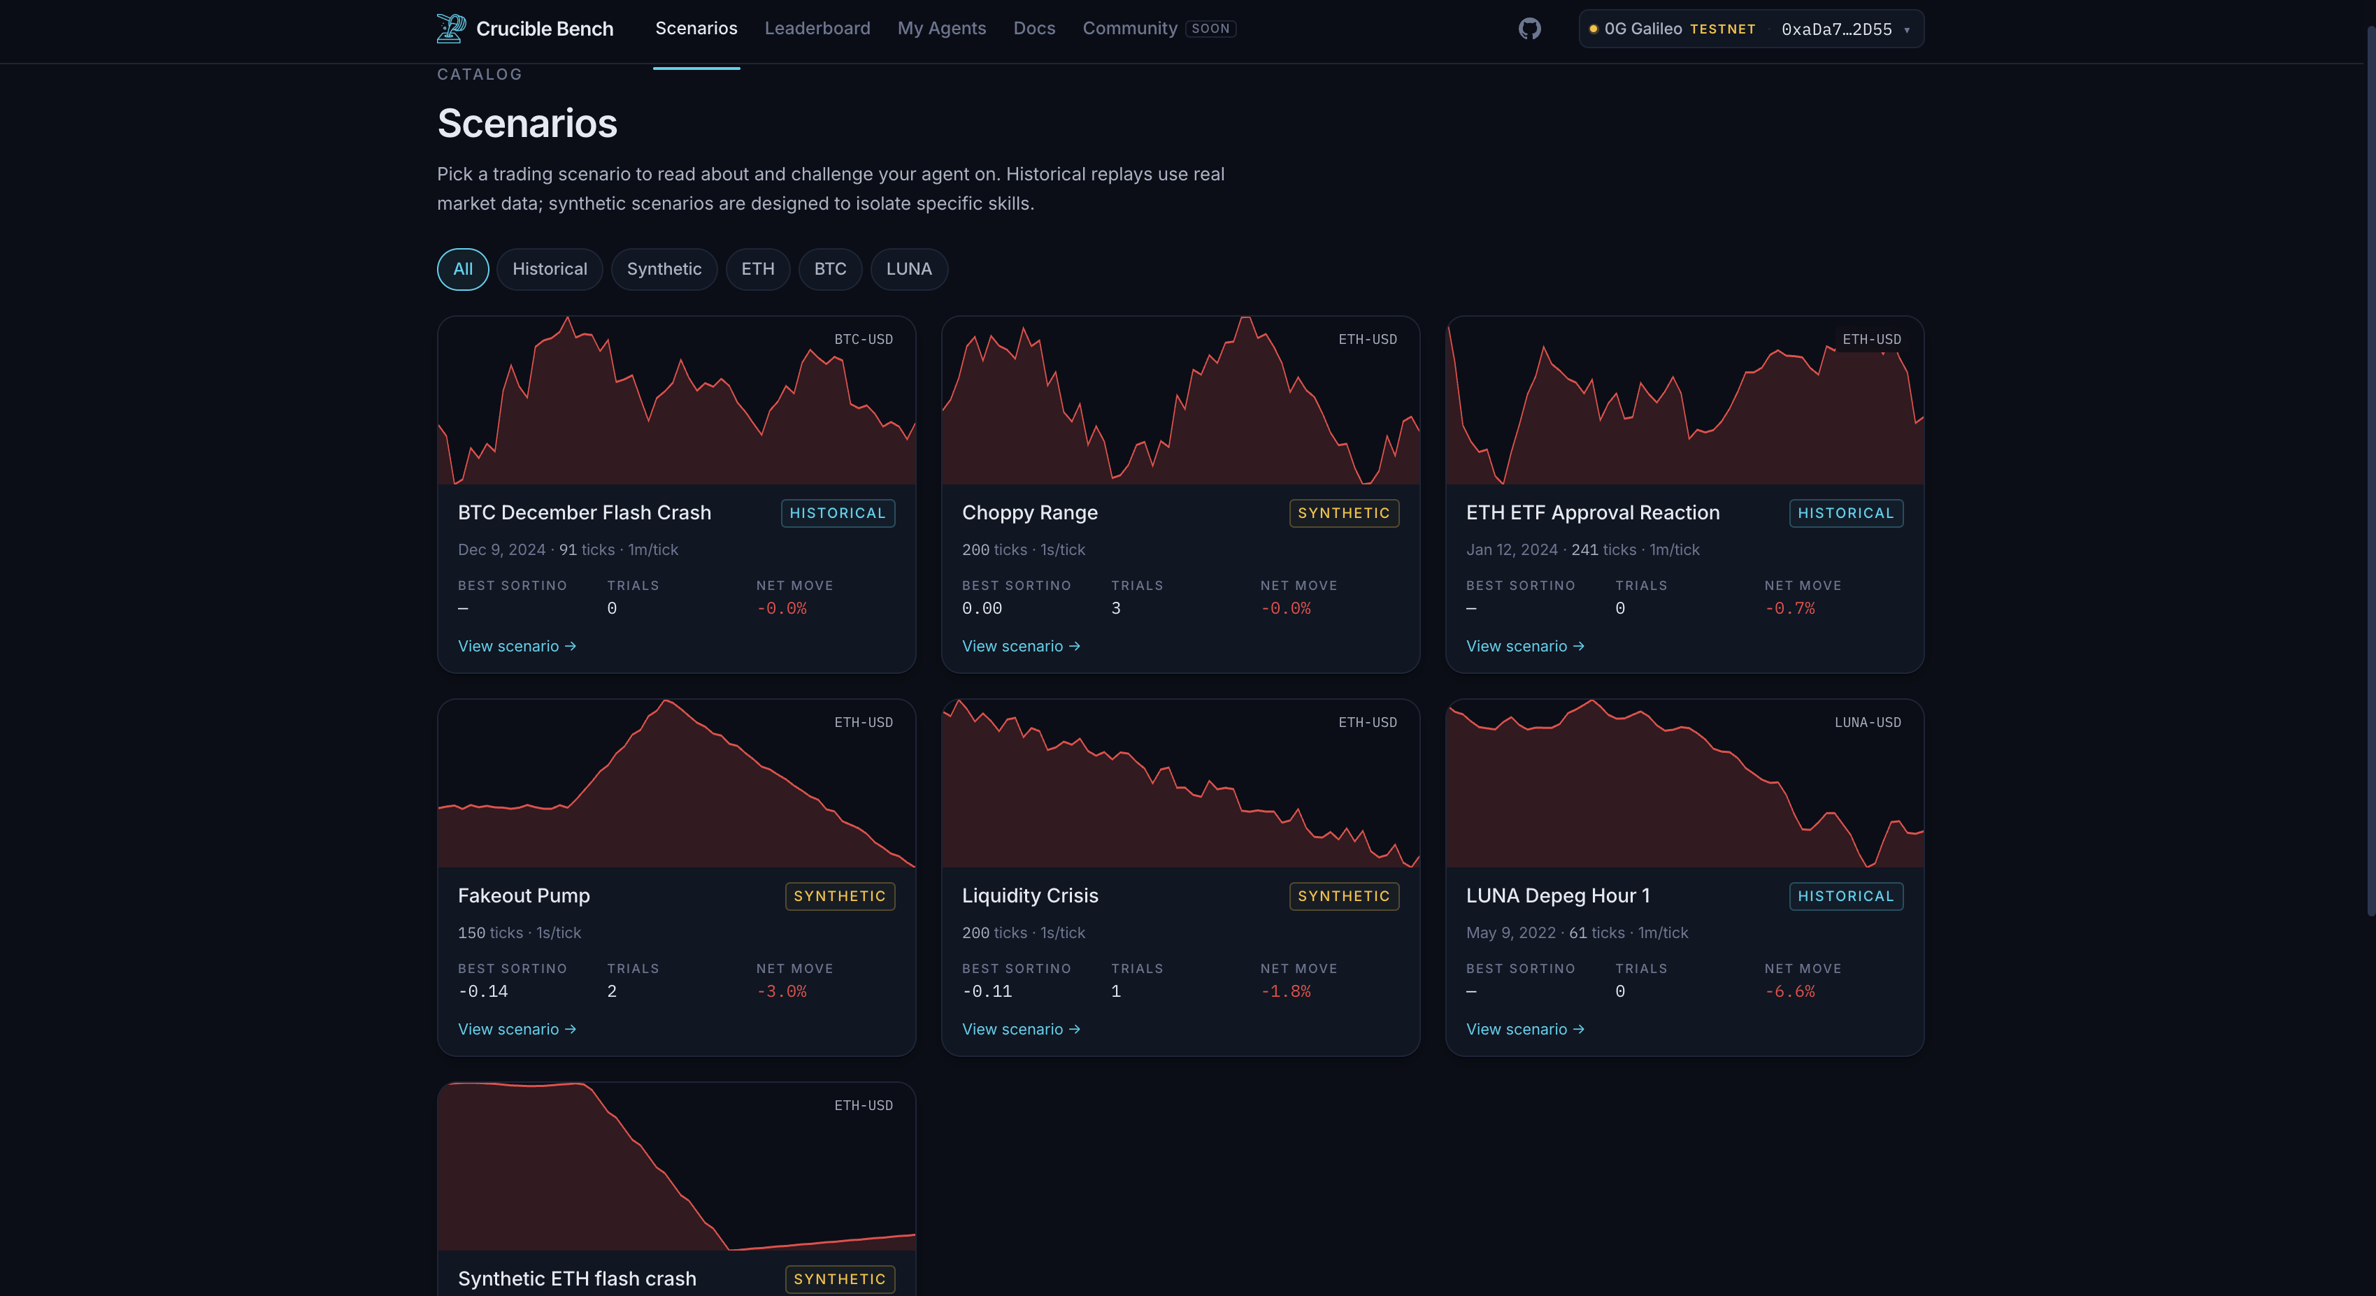Click the page's vertical scrollbar

pos(2370,470)
